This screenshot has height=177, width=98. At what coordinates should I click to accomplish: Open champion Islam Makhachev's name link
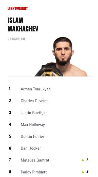coord(23,24)
